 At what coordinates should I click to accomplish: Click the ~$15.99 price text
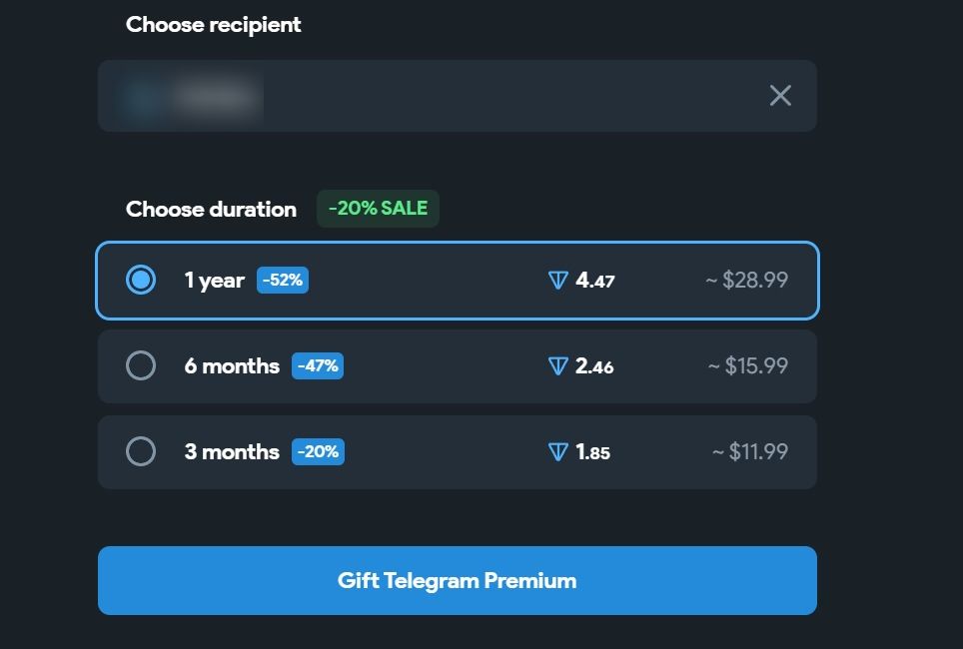tap(748, 366)
